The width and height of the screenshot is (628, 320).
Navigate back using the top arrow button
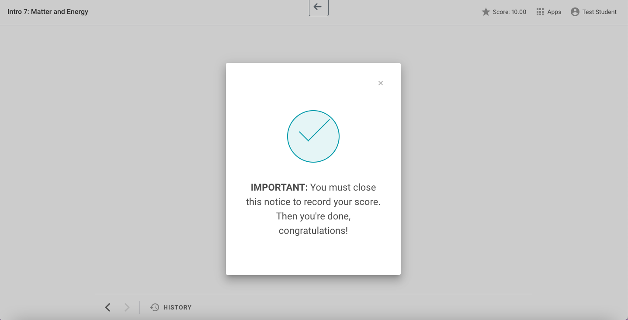(x=318, y=7)
